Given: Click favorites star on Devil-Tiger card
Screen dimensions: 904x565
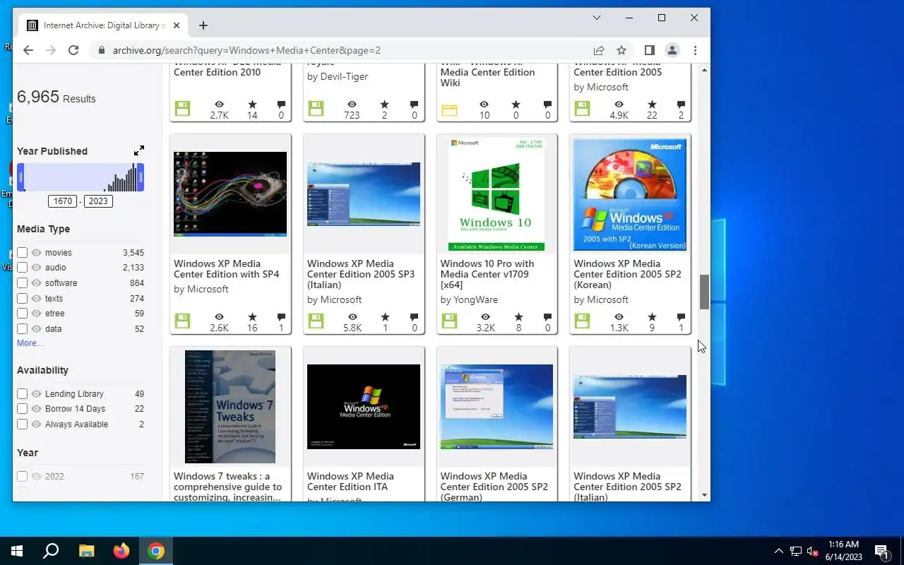Looking at the screenshot, I should coord(384,105).
